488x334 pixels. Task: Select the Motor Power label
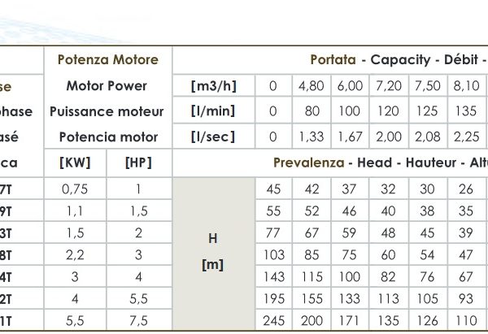[x=107, y=85]
